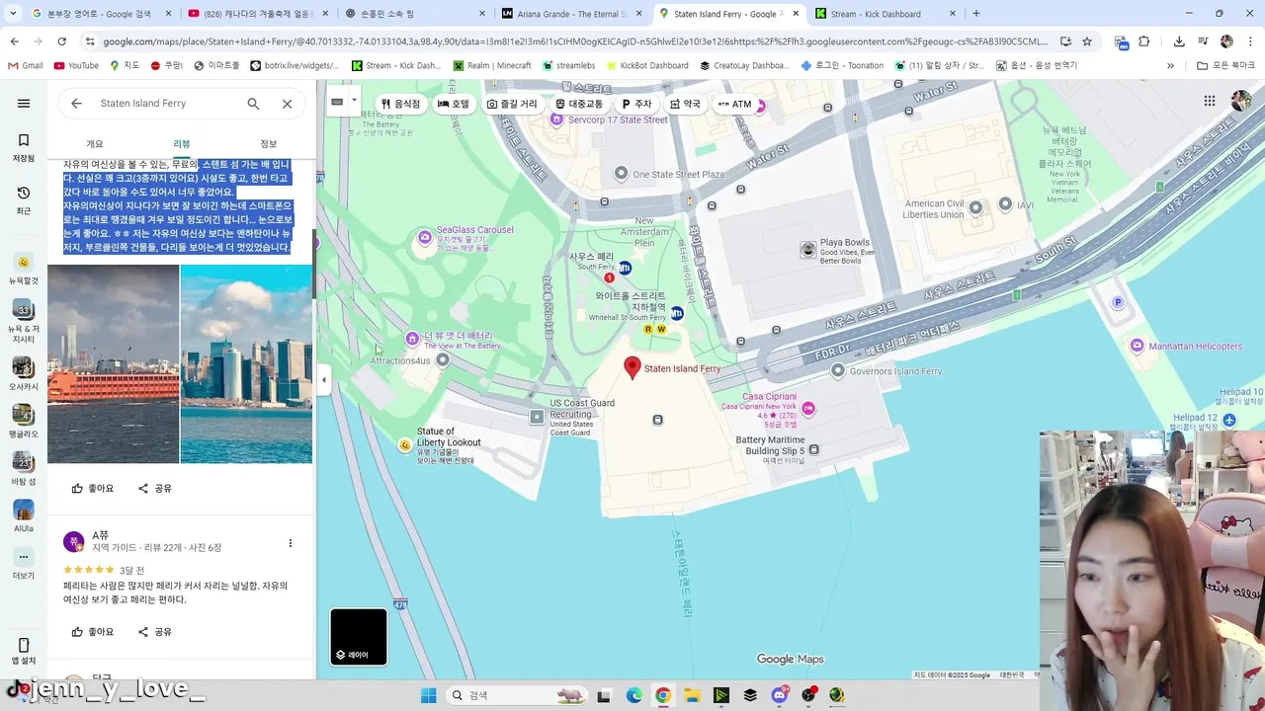Open the Google account avatar in Maps
Image resolution: width=1265 pixels, height=711 pixels.
pyautogui.click(x=1240, y=101)
